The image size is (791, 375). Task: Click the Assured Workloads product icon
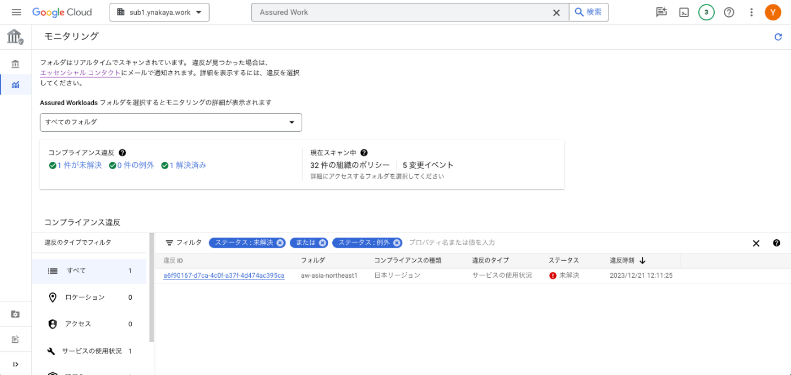(x=15, y=37)
